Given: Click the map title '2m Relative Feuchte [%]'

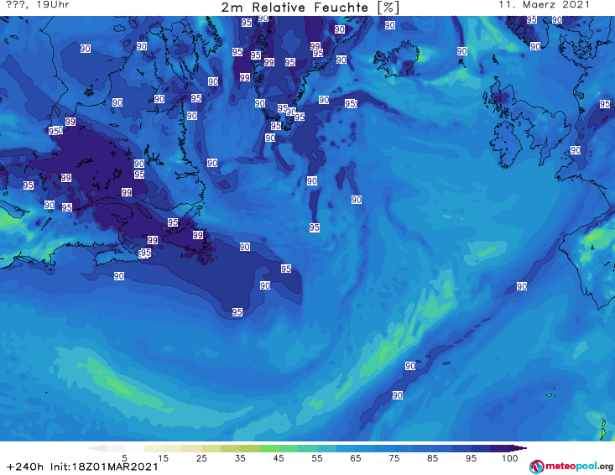Looking at the screenshot, I should (x=310, y=8).
